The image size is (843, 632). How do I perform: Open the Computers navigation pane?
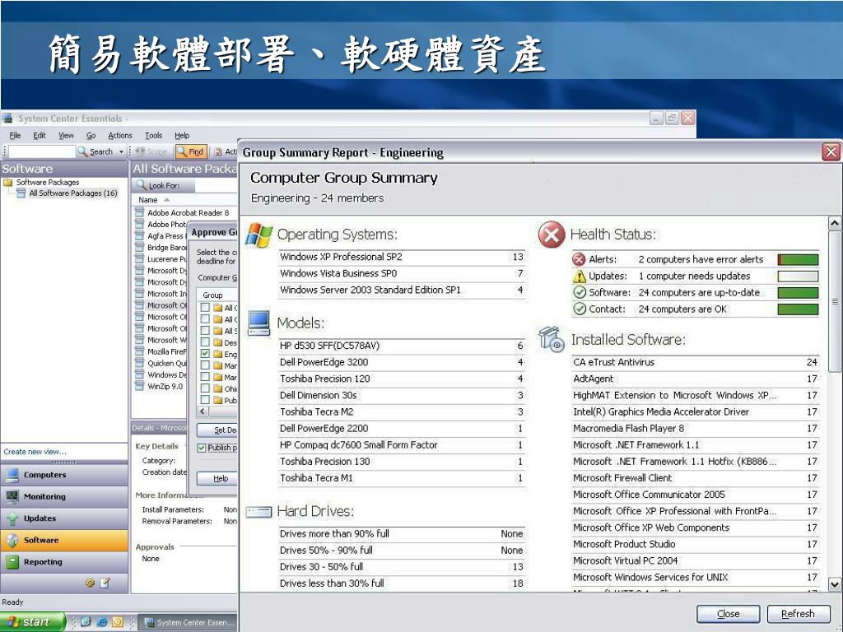tap(64, 475)
